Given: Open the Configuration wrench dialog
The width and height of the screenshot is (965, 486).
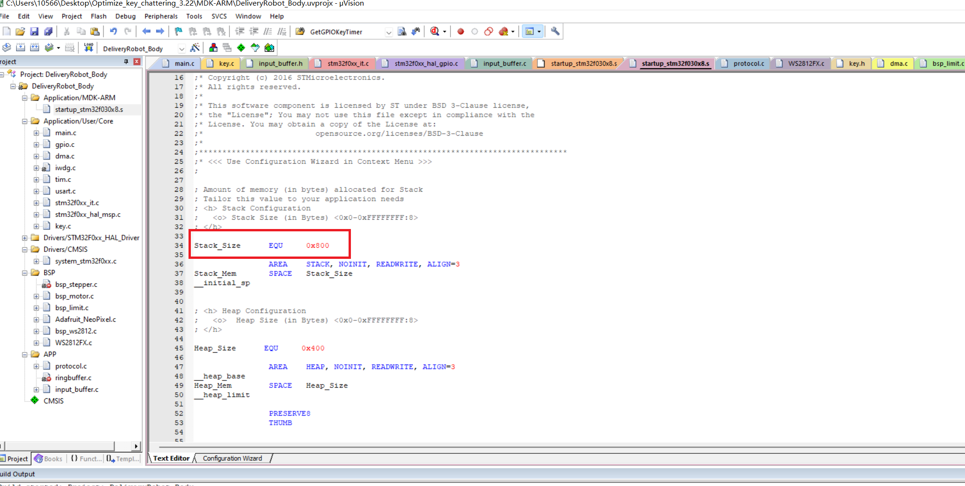Looking at the screenshot, I should click(555, 31).
